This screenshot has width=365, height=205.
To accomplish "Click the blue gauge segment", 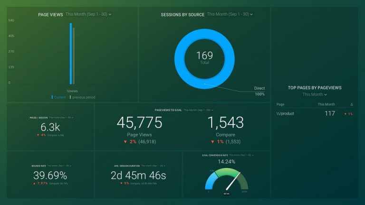I will (210, 181).
